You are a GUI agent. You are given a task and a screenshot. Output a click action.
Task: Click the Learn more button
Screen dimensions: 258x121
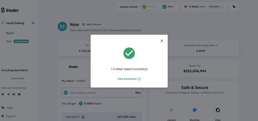point(18,78)
